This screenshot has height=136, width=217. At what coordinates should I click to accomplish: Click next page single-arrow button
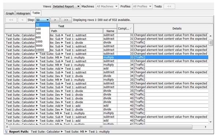tap(55, 20)
